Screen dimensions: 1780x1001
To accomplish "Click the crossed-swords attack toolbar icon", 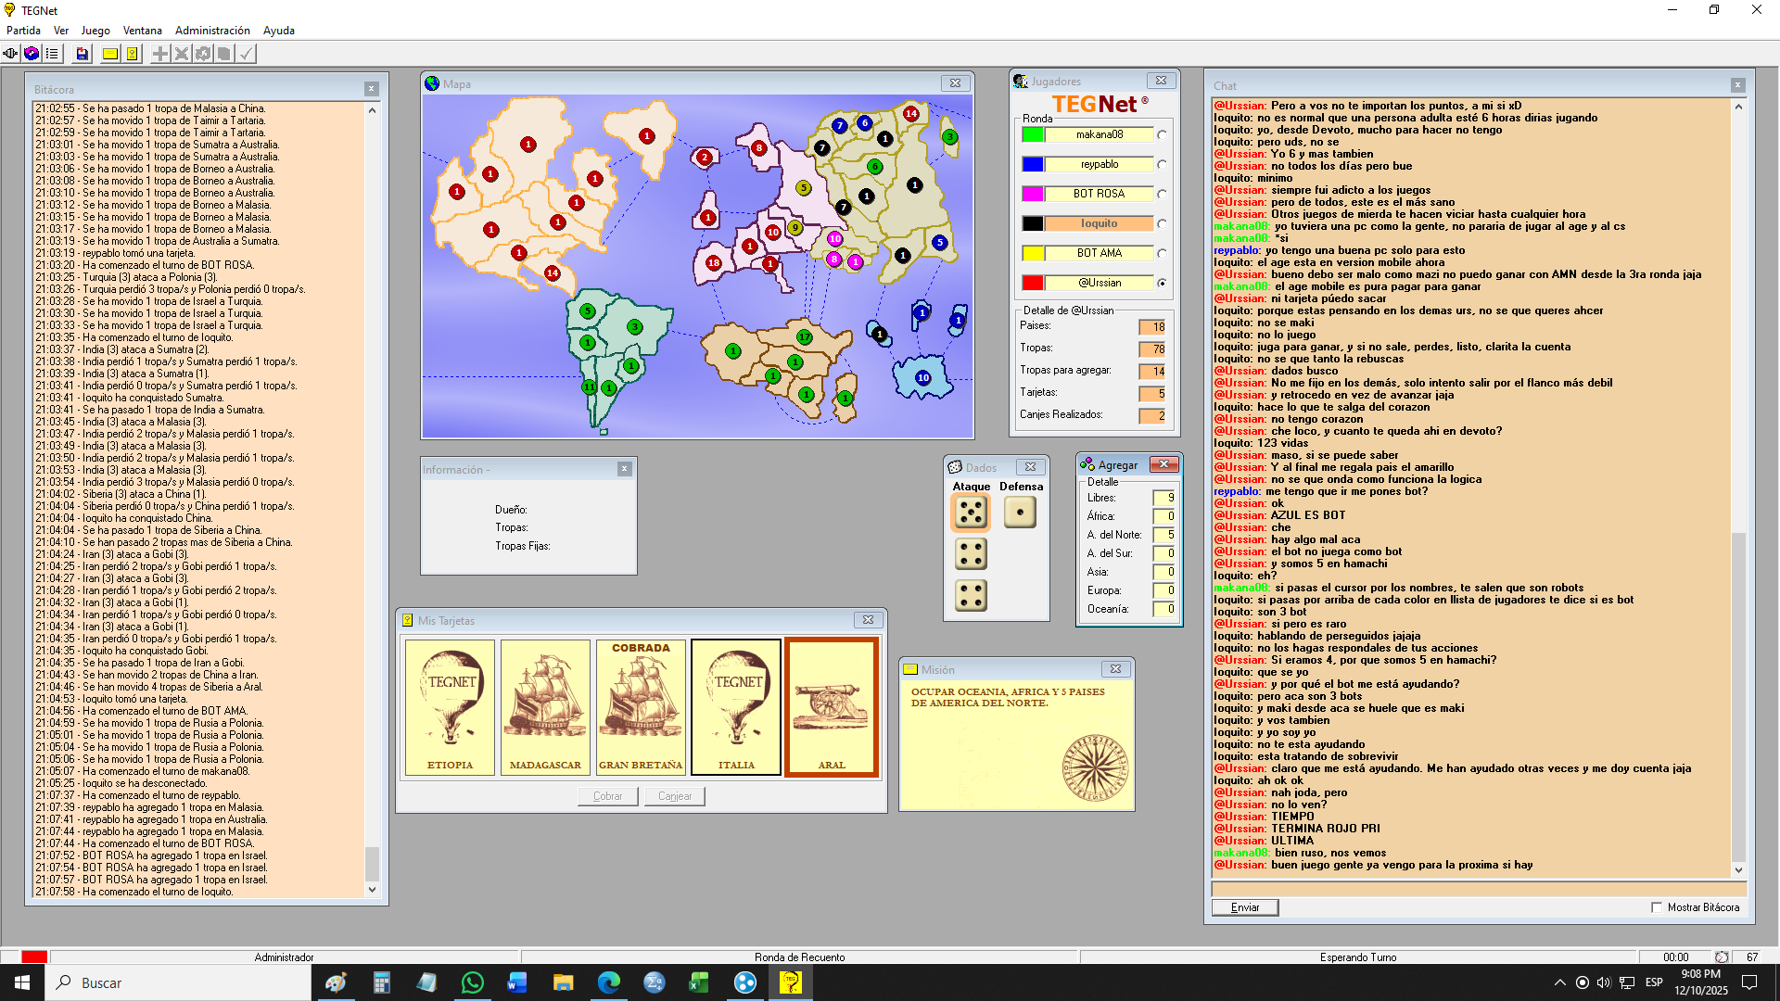I will pyautogui.click(x=182, y=54).
